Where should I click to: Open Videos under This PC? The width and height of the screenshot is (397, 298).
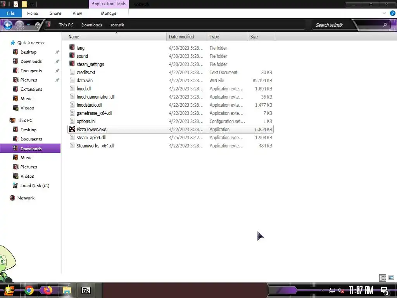pos(27,177)
